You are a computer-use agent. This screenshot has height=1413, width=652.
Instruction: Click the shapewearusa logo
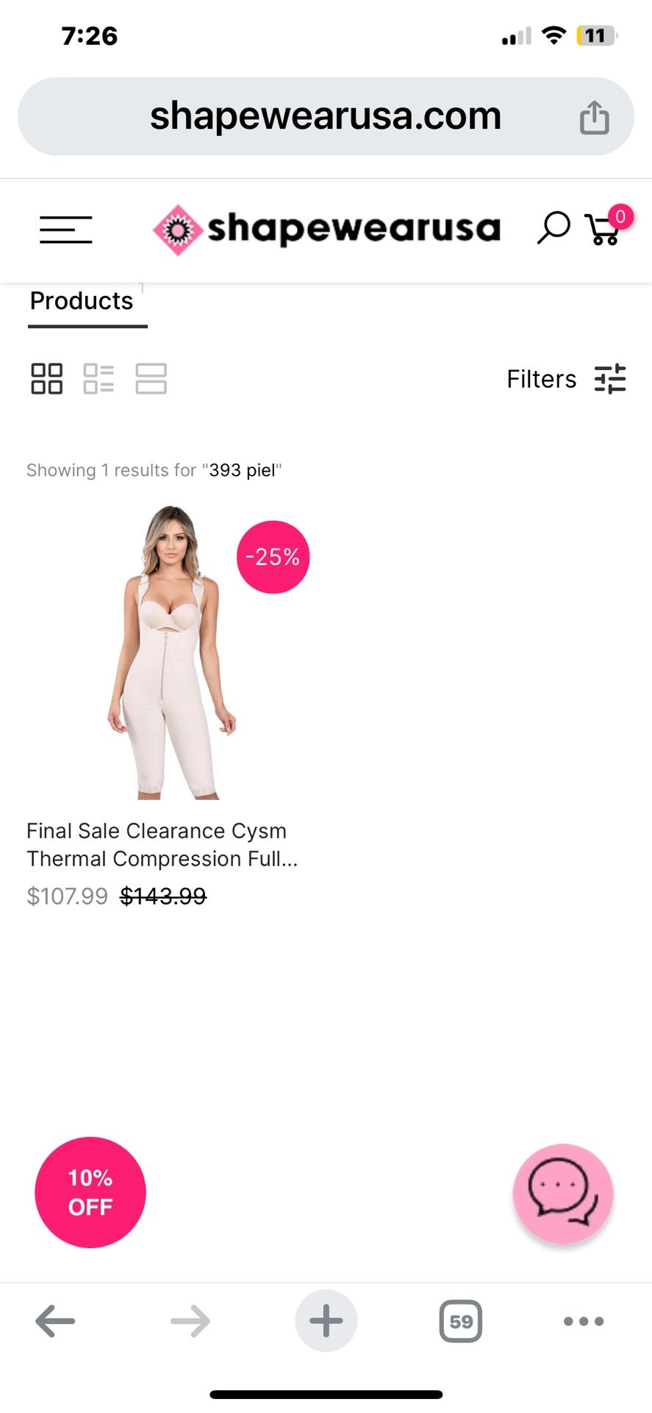pos(326,229)
